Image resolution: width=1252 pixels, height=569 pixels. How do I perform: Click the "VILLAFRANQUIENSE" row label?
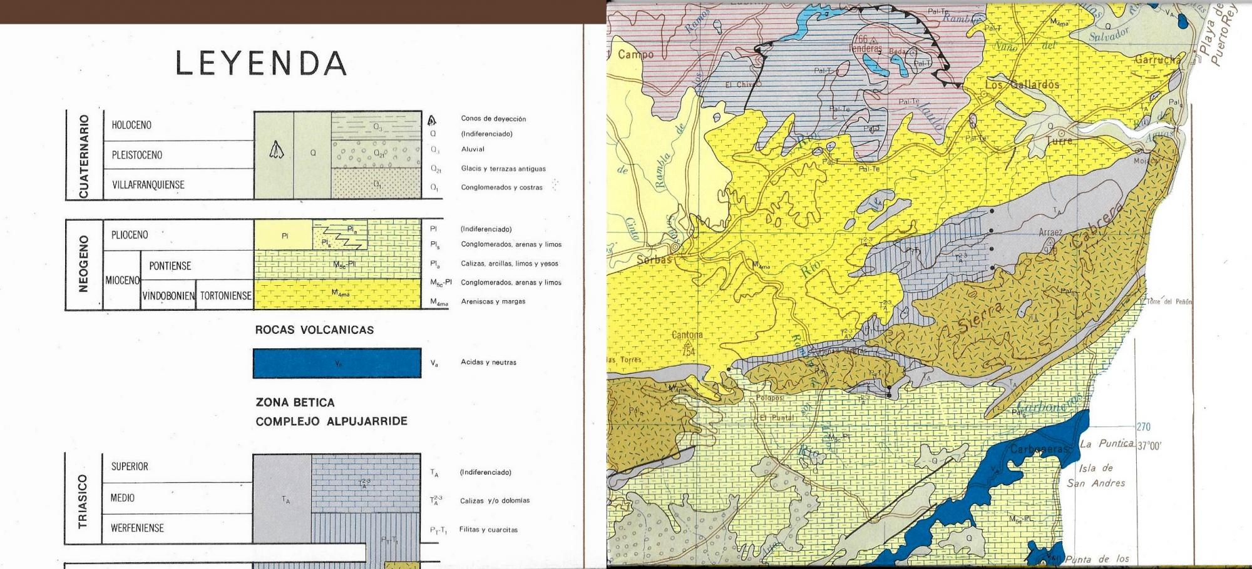[148, 185]
